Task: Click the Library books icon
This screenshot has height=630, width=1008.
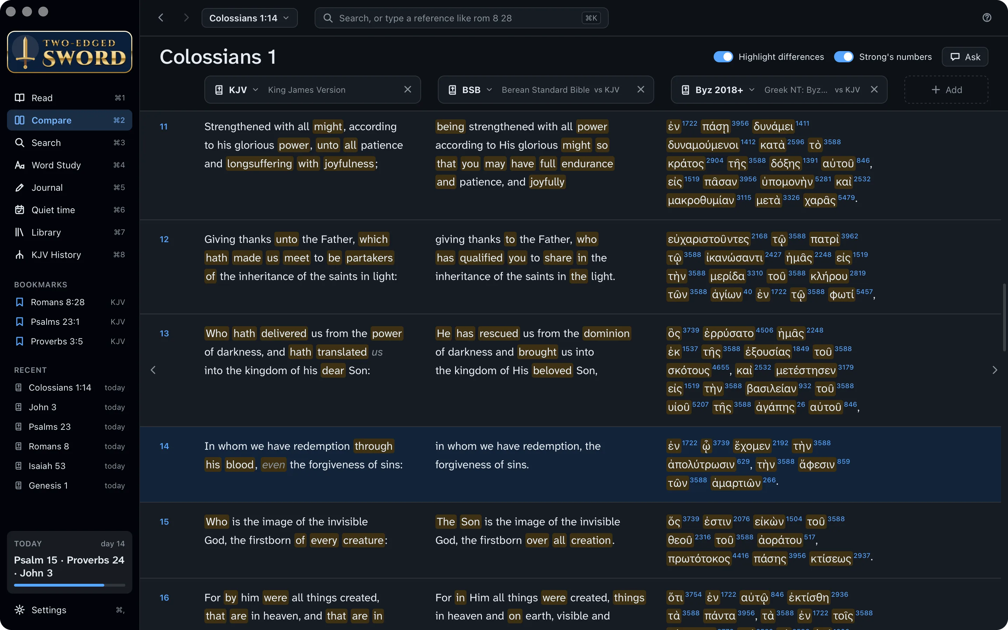Action: (20, 232)
